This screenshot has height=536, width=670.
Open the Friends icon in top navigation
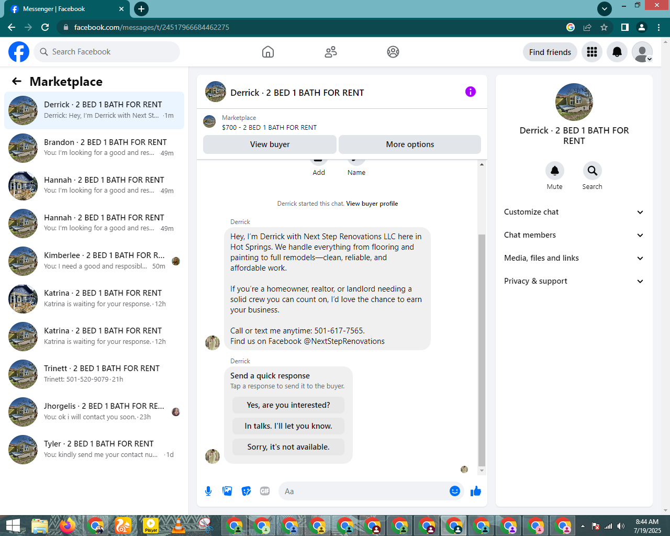pos(331,52)
